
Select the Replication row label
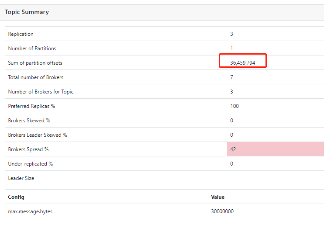(x=21, y=34)
